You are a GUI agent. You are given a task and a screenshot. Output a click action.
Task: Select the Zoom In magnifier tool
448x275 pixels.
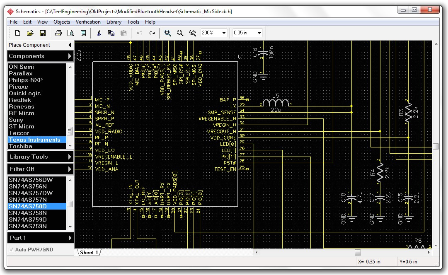(167, 33)
